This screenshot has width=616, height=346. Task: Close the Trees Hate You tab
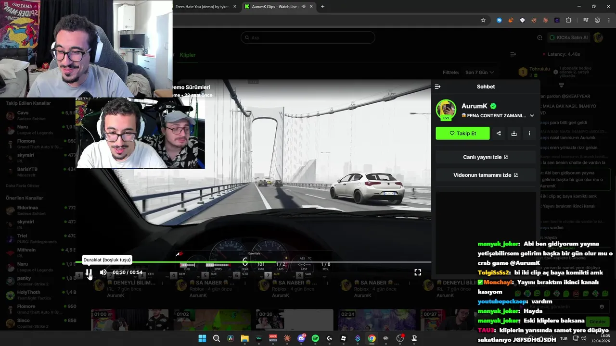(x=235, y=7)
